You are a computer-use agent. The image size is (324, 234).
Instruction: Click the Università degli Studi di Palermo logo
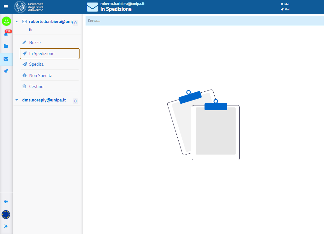tap(29, 7)
